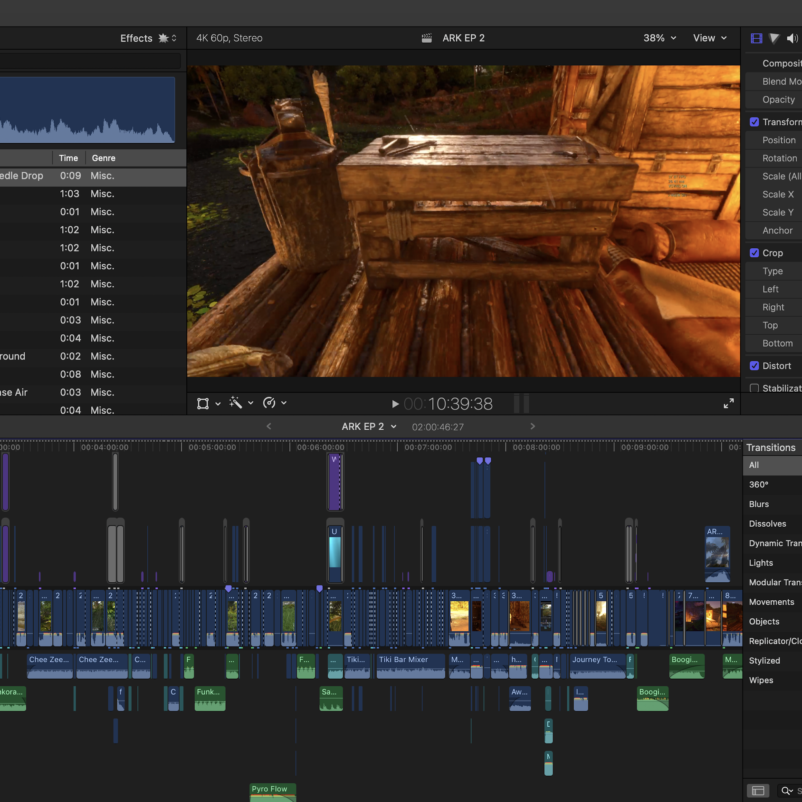The height and width of the screenshot is (802, 802).
Task: Click the magic wand enhancements icon
Action: pos(236,403)
